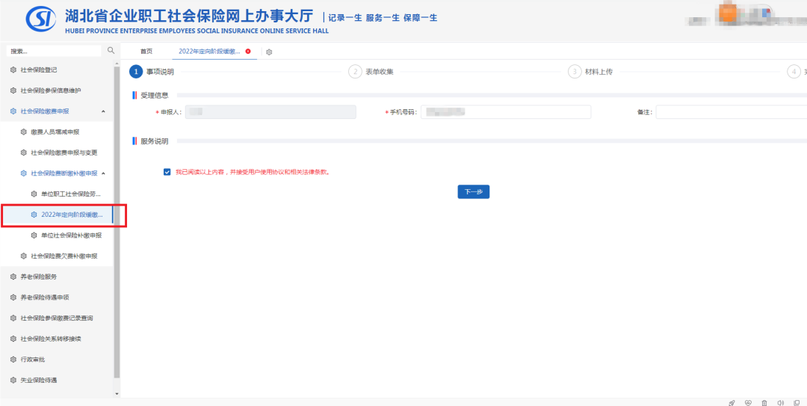Click the heart monitor icon in status bar
Viewport: 807px width, 406px height.
point(748,402)
